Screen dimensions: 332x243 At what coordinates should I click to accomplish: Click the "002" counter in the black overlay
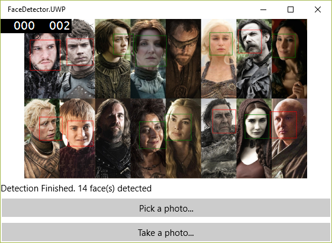[60, 26]
